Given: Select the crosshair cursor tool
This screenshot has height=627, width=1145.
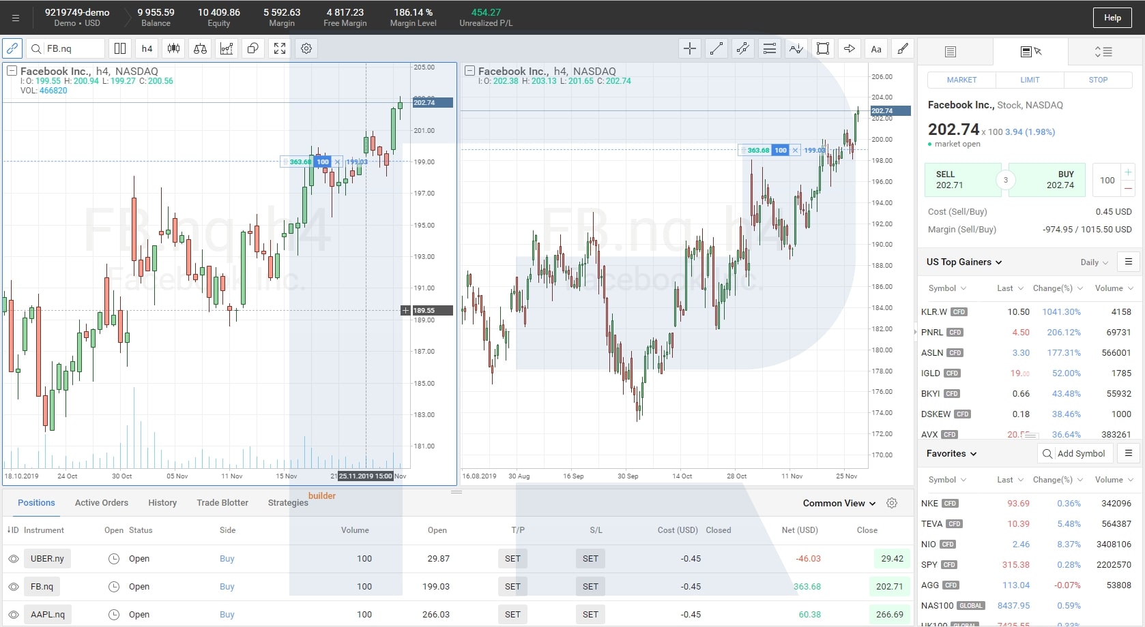Looking at the screenshot, I should point(690,48).
